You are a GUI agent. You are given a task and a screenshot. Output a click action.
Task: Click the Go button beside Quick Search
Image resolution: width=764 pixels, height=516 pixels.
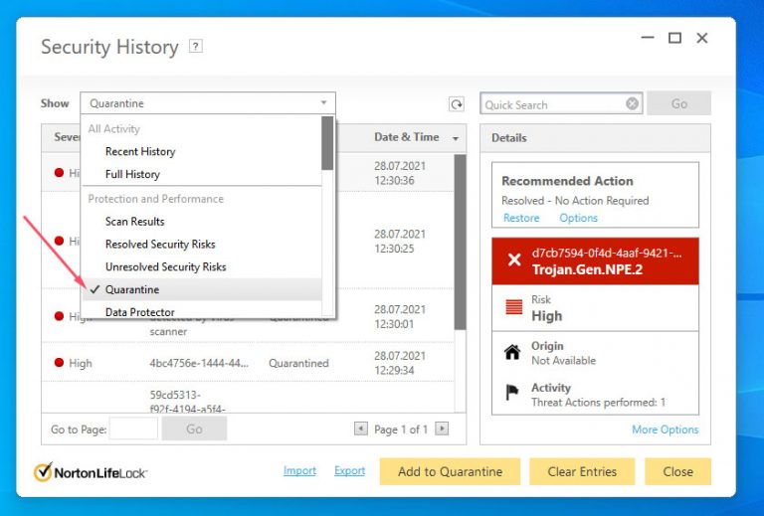(679, 103)
